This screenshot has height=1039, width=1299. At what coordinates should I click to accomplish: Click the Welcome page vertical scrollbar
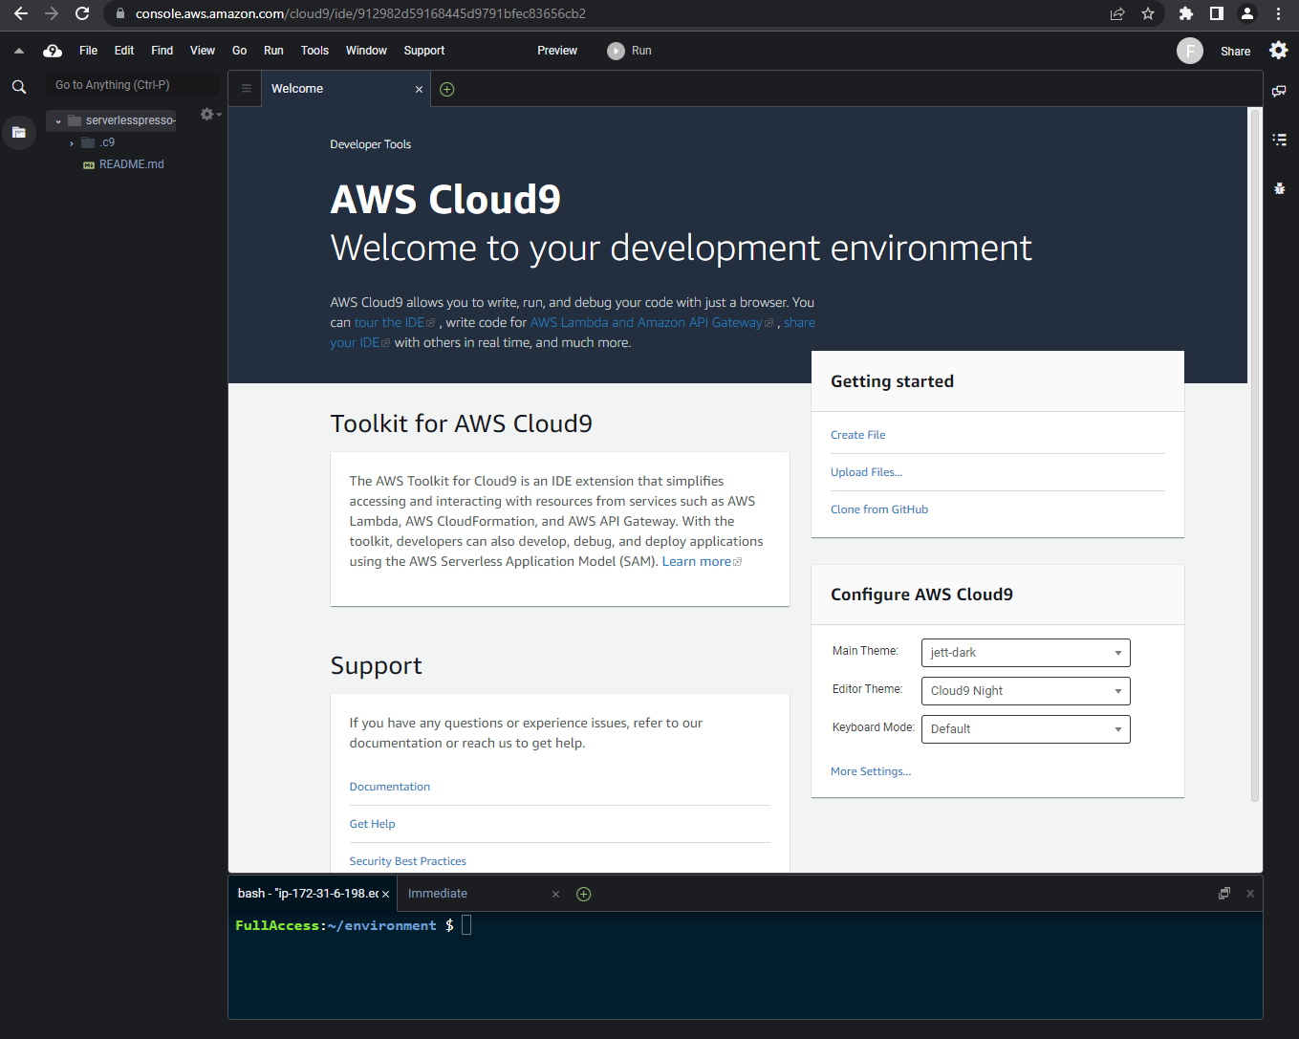click(x=1255, y=454)
